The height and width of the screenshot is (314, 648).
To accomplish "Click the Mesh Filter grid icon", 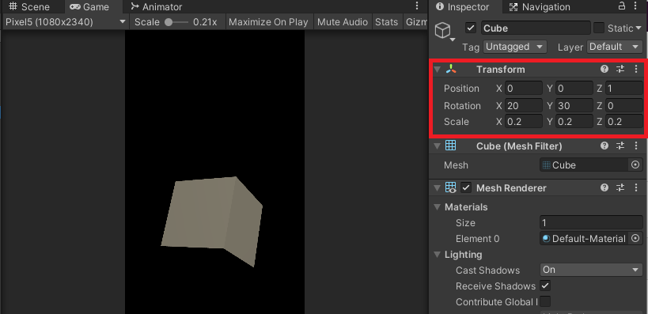I will pos(450,146).
